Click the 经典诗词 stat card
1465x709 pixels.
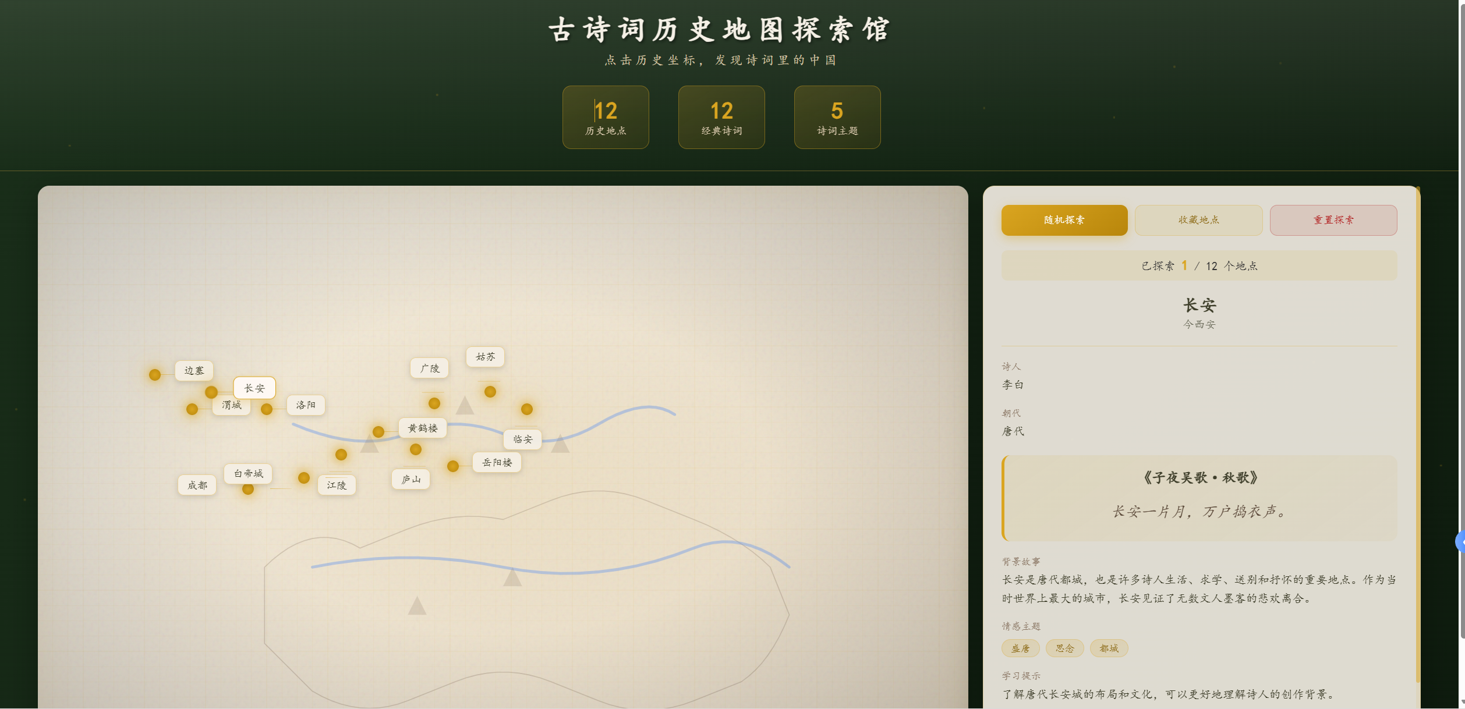pos(721,118)
